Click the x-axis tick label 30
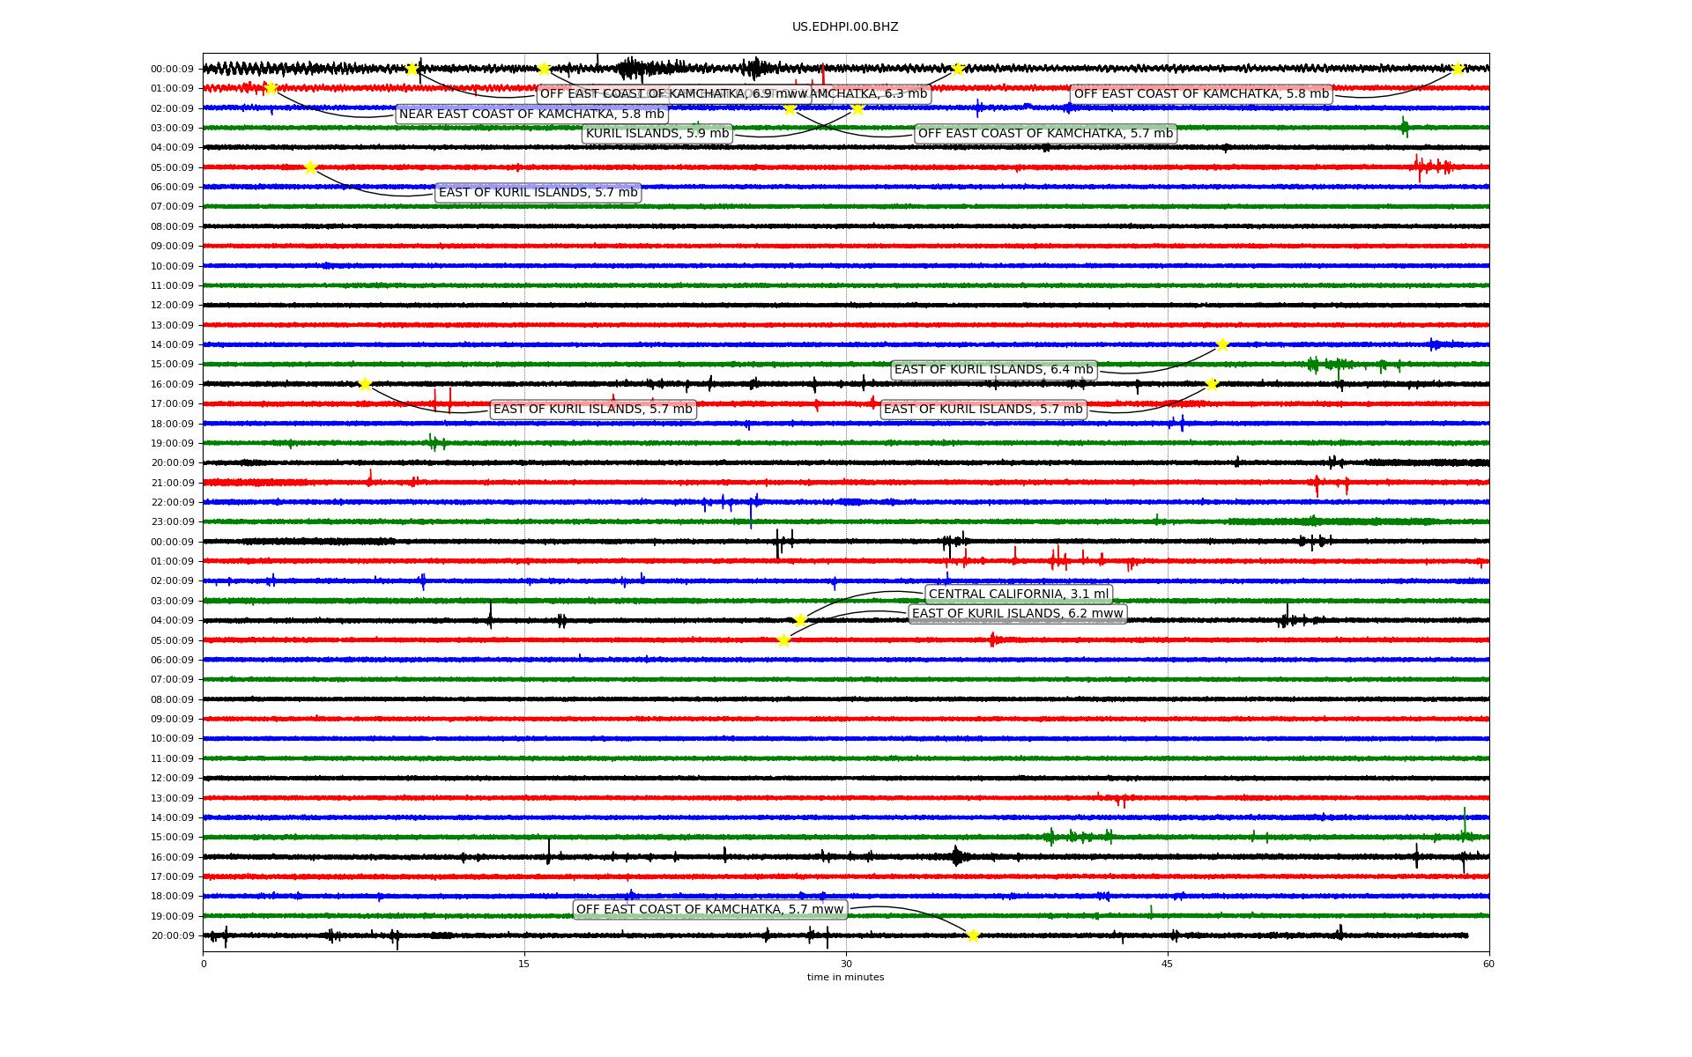 coord(846,964)
